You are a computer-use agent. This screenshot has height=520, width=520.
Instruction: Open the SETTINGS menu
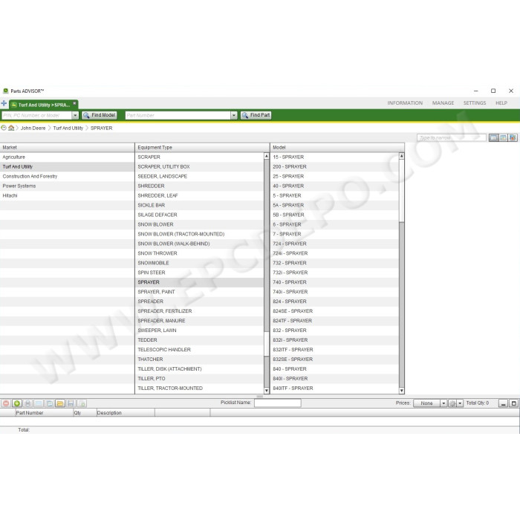pos(475,103)
